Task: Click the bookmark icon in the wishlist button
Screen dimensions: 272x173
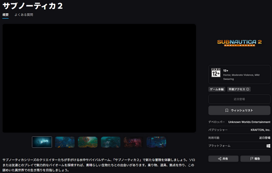Action: [227, 111]
